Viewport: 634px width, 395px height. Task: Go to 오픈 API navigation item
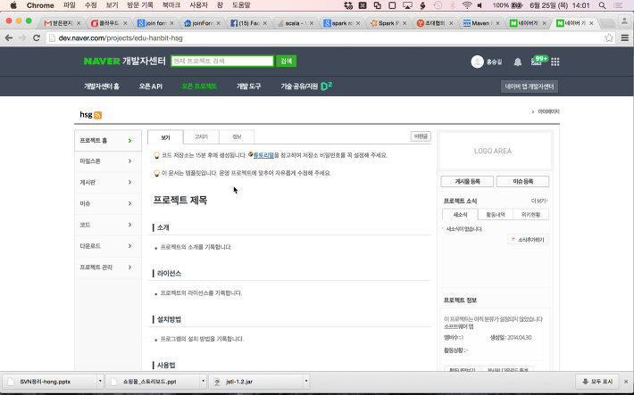[x=151, y=86]
